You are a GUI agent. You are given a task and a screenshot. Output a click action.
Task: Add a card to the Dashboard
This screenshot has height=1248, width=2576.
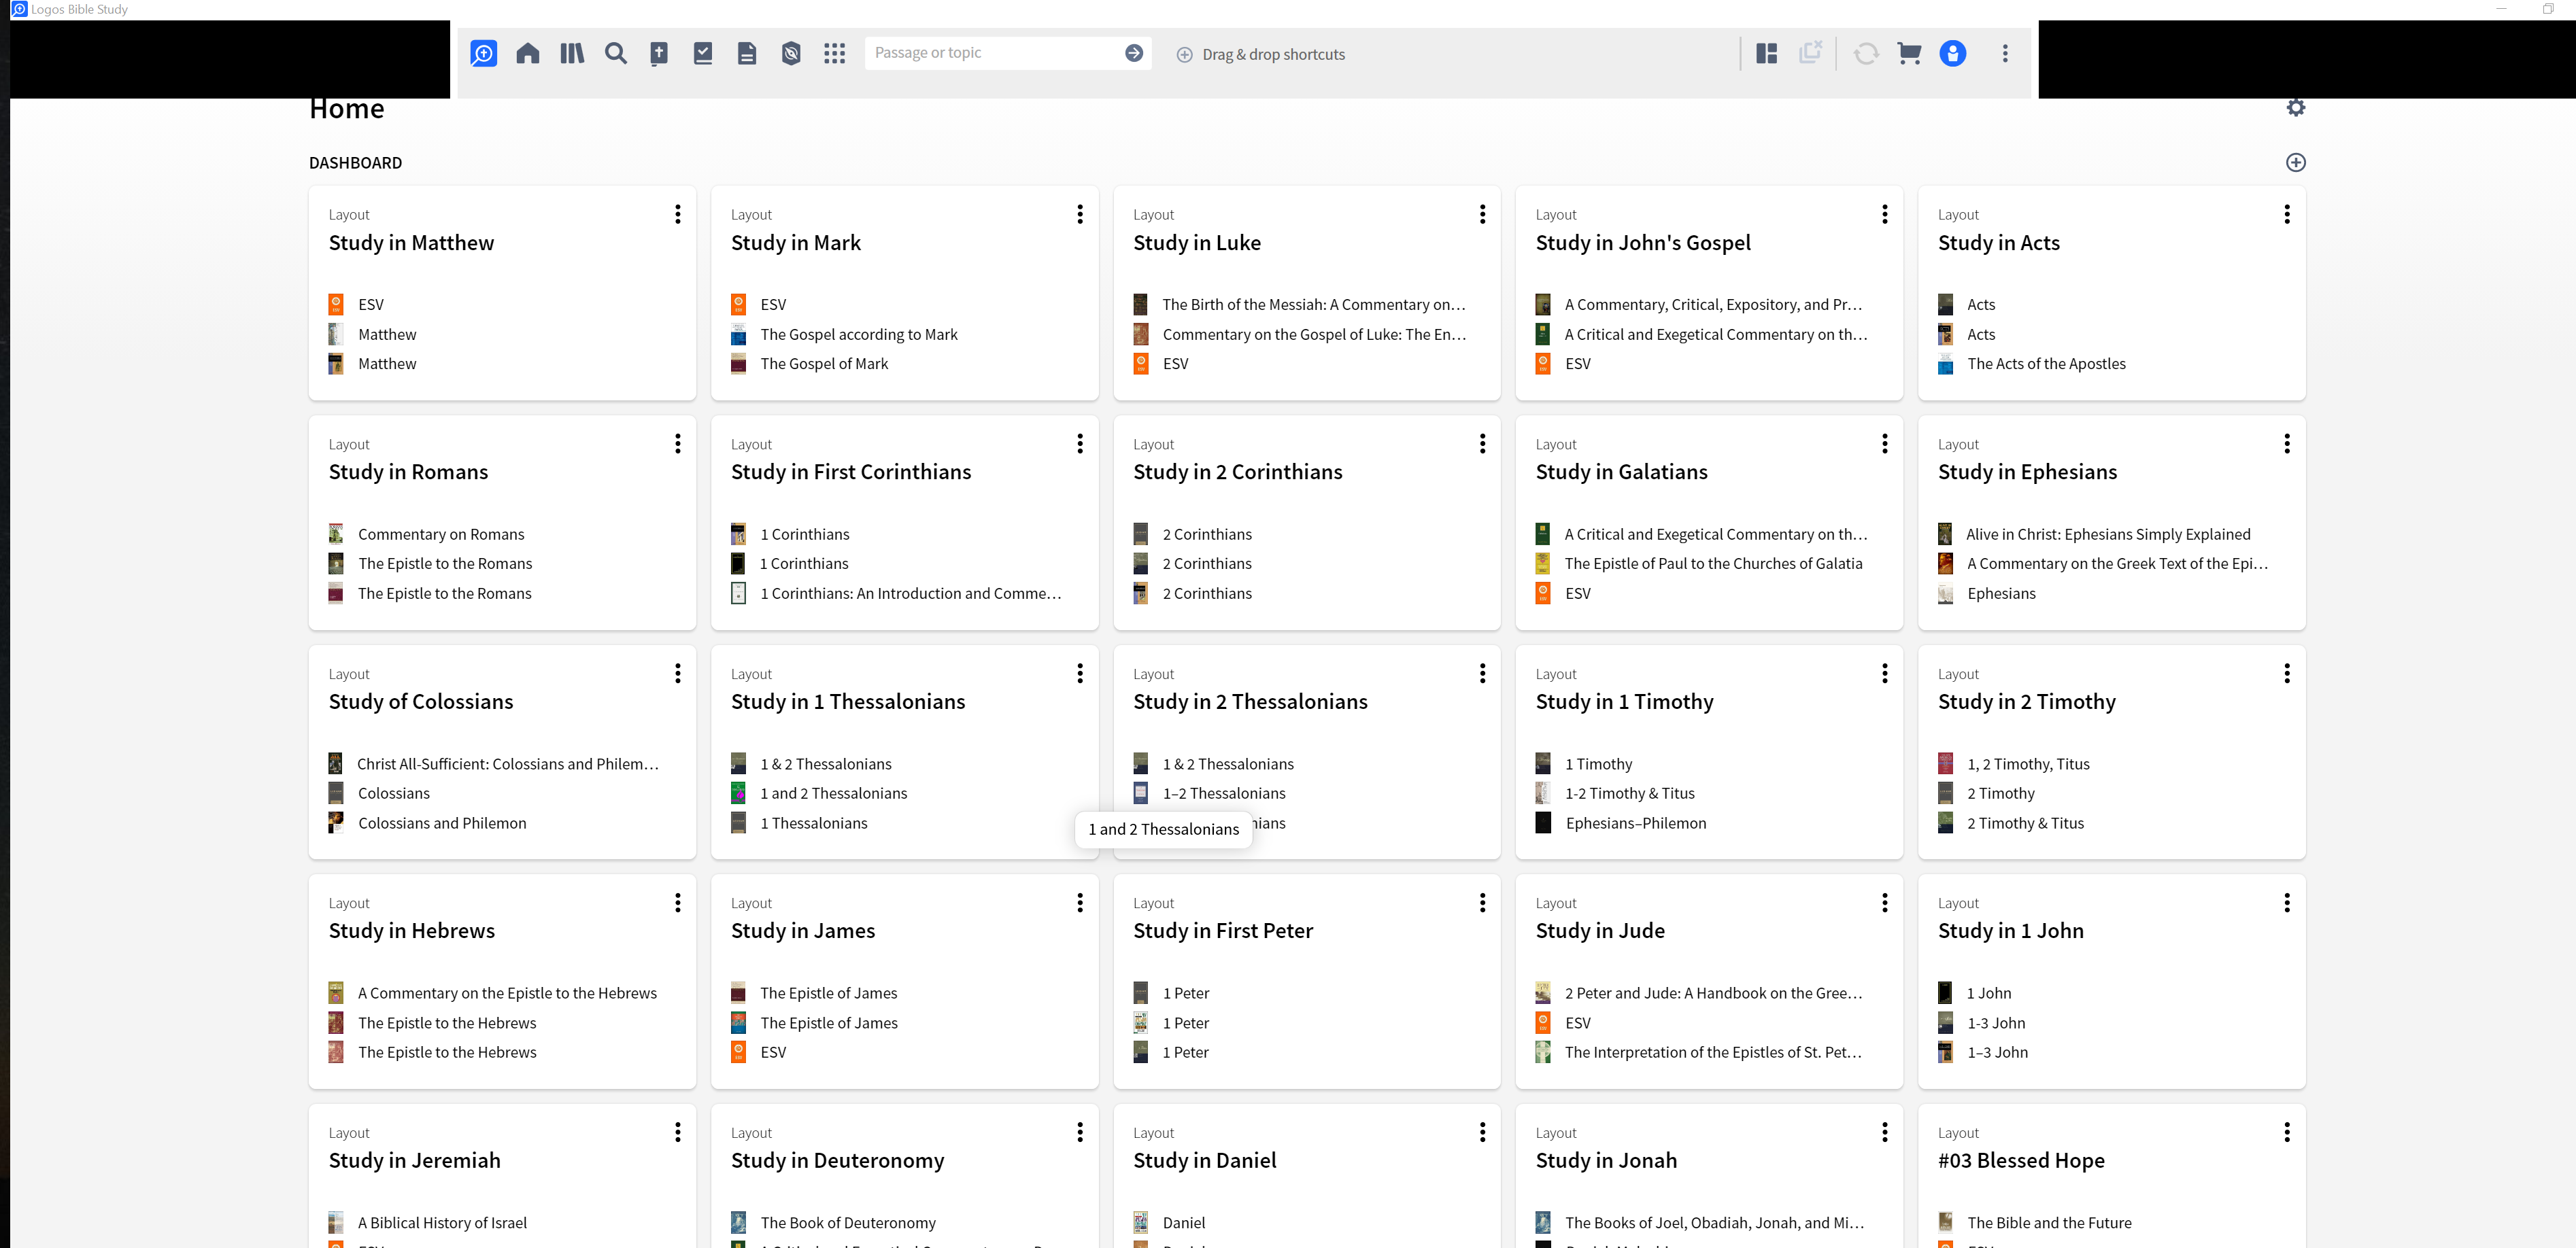2295,163
